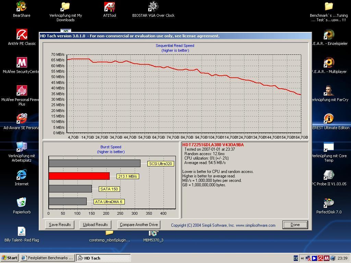Click Tested on 2007-01-01 at 23:37
The image size is (351, 263).
click(209, 149)
